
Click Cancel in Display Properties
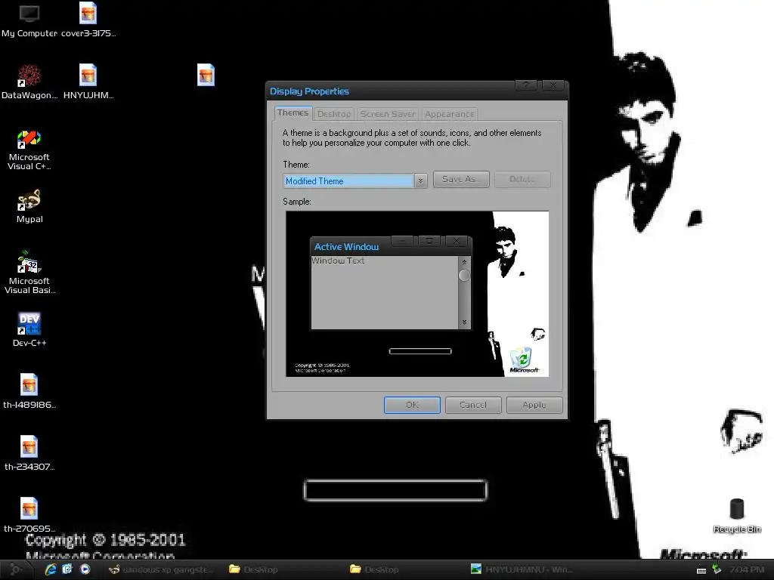pos(473,405)
